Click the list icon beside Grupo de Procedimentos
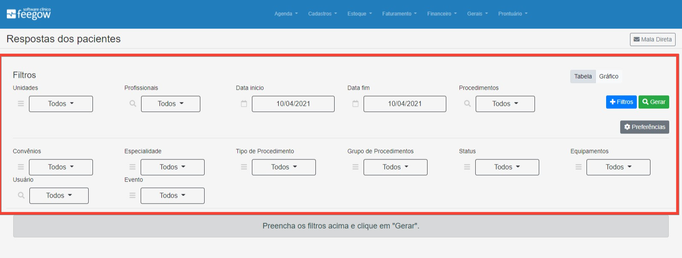Viewport: 682px width, 258px height. point(355,167)
